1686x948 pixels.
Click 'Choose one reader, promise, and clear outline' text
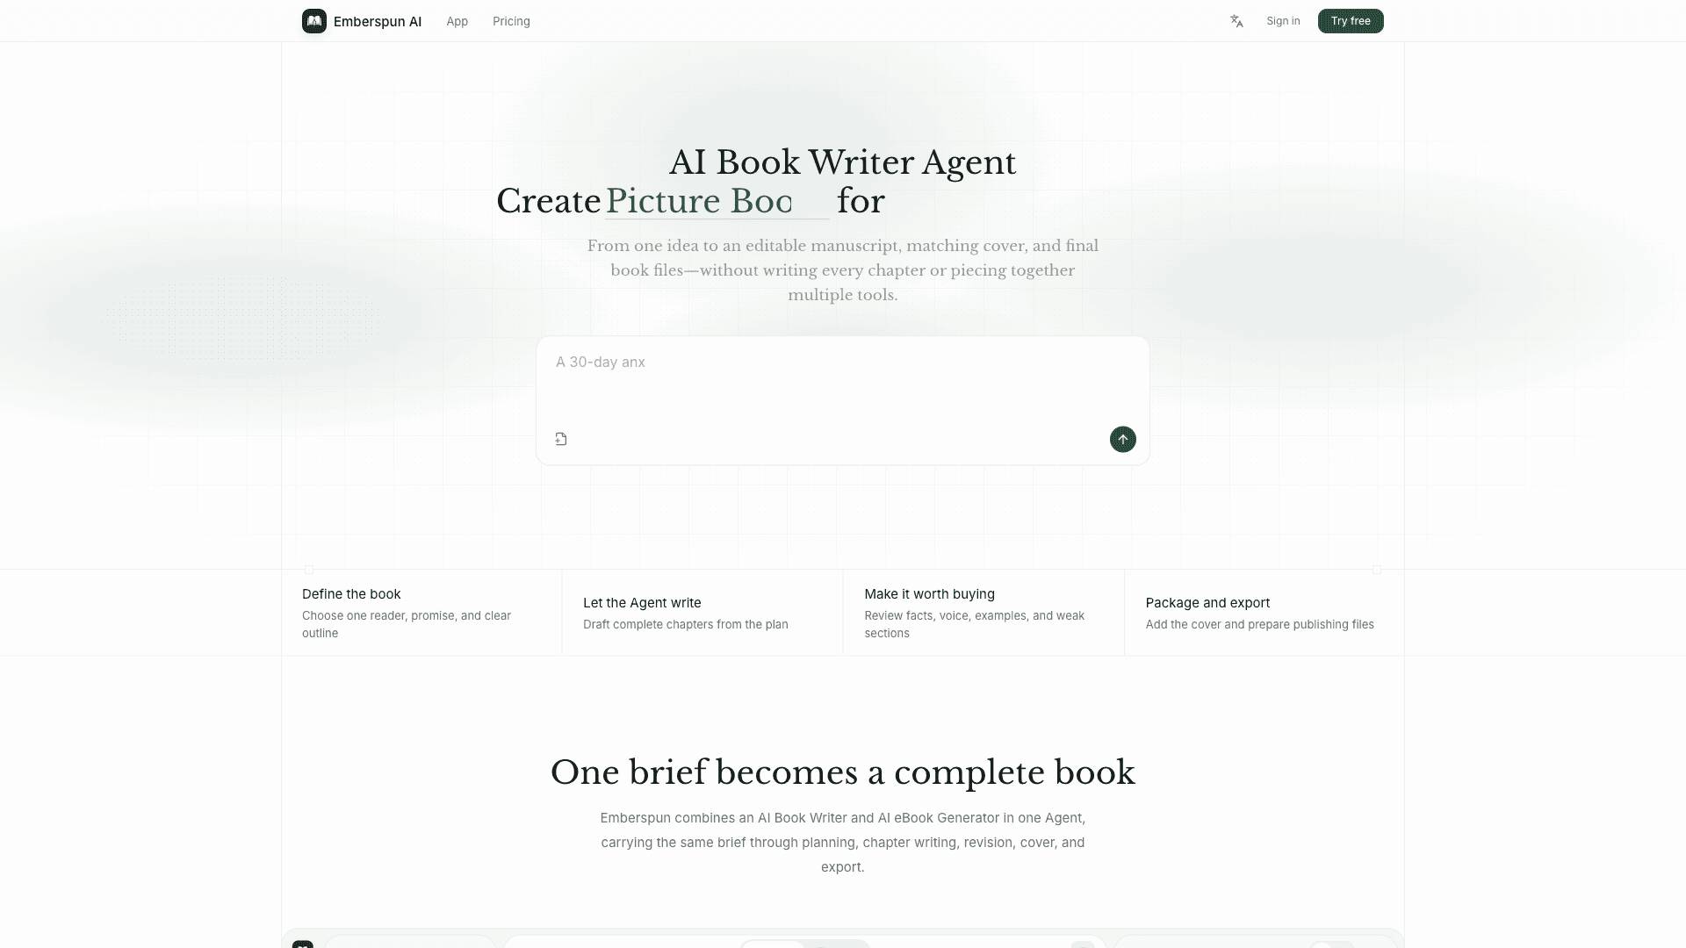point(407,624)
